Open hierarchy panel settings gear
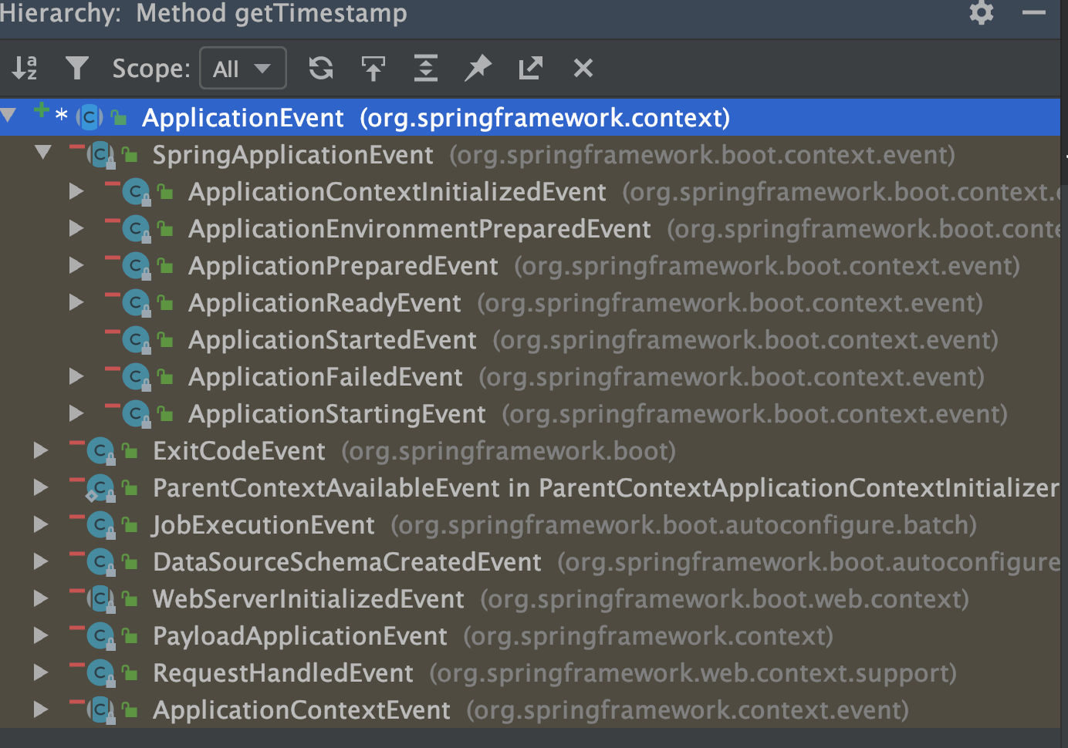This screenshot has height=748, width=1068. (982, 13)
